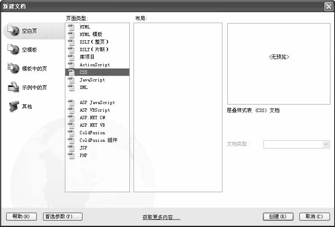Select ColdFusion 组件 page type
The image size is (335, 227).
(98, 140)
